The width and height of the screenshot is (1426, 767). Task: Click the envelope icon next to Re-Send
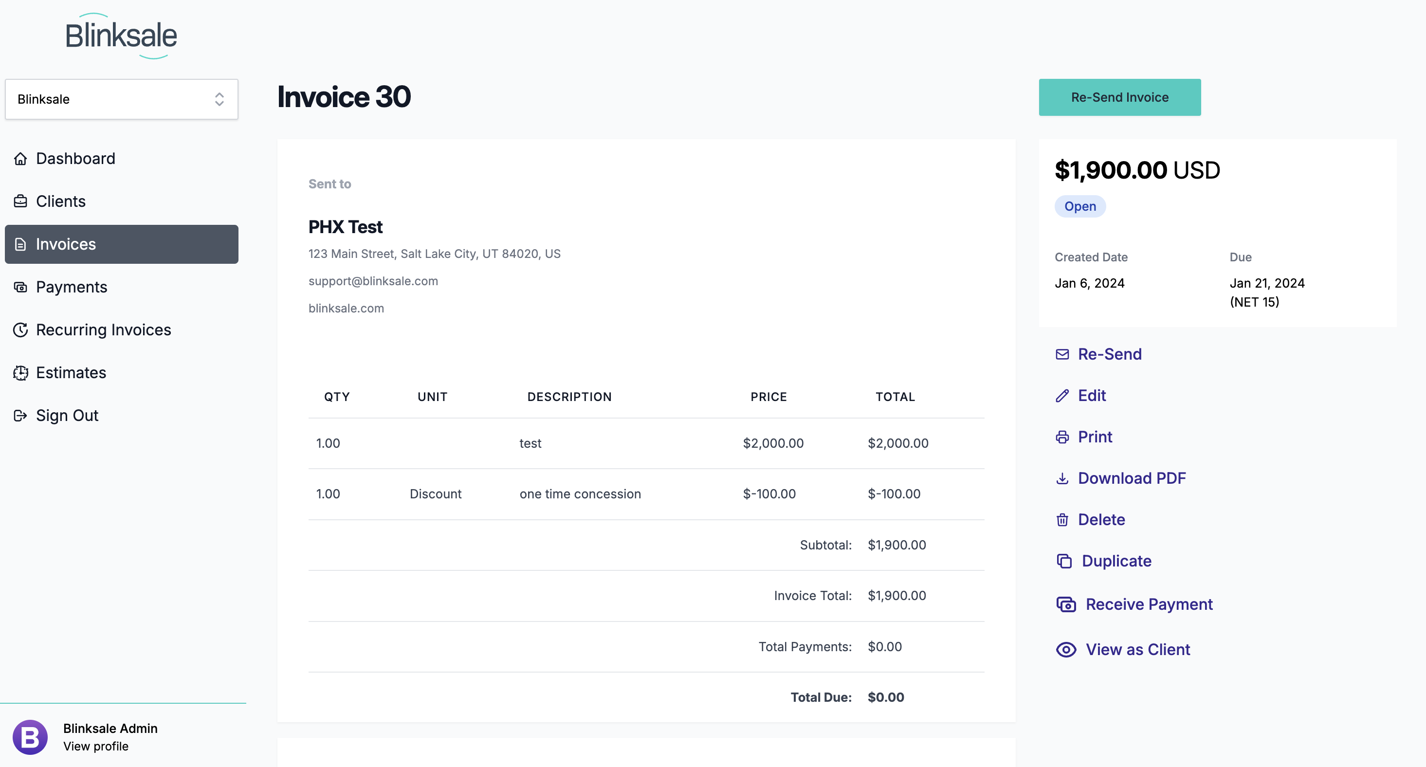click(1063, 354)
